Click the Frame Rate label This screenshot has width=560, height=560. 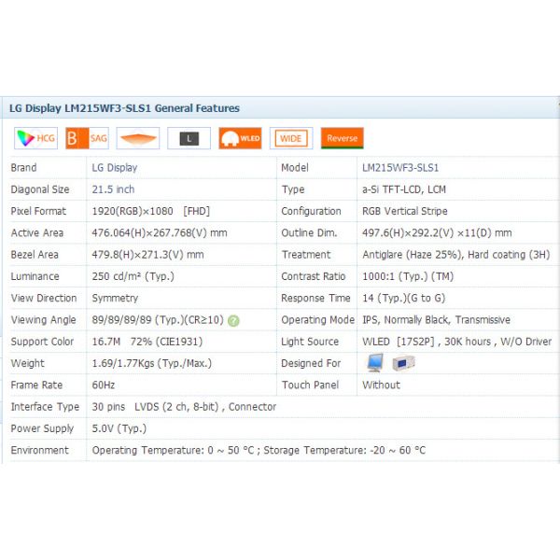(36, 385)
